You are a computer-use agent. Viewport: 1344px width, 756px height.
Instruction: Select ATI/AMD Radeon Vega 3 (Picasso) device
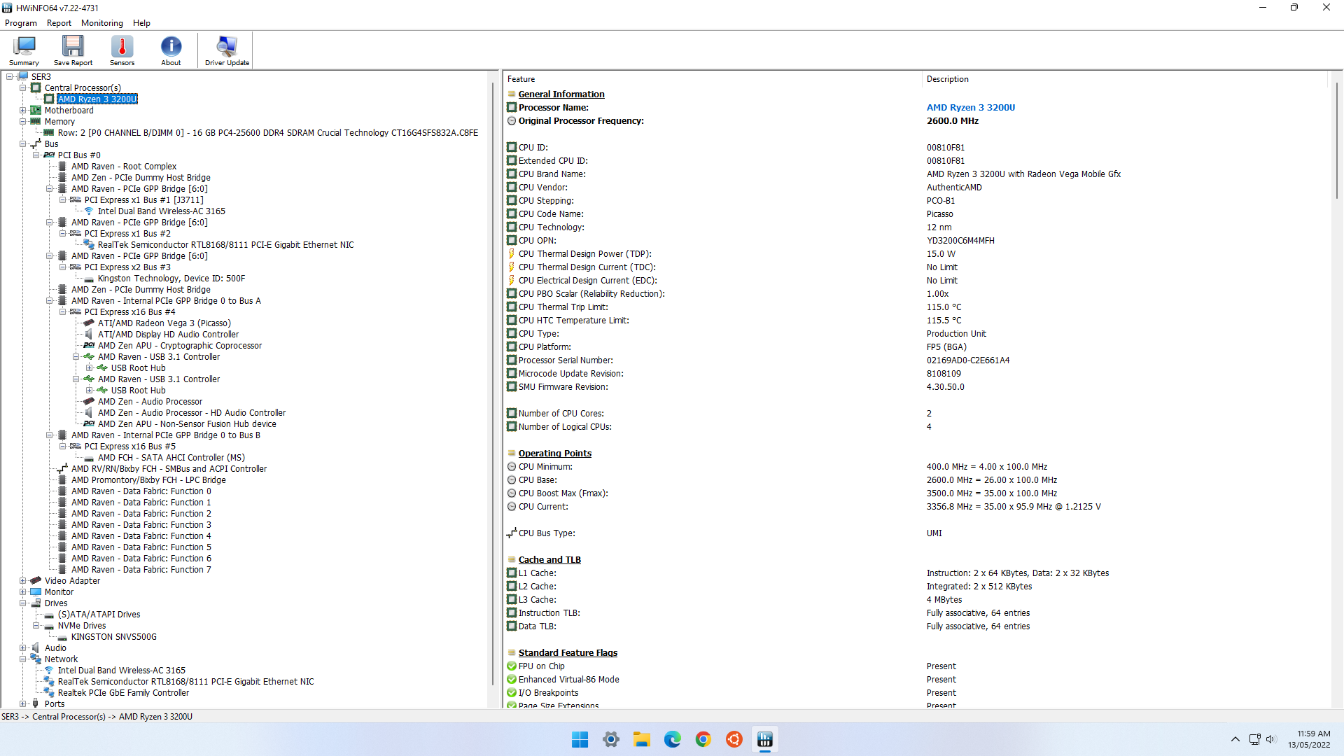[164, 323]
